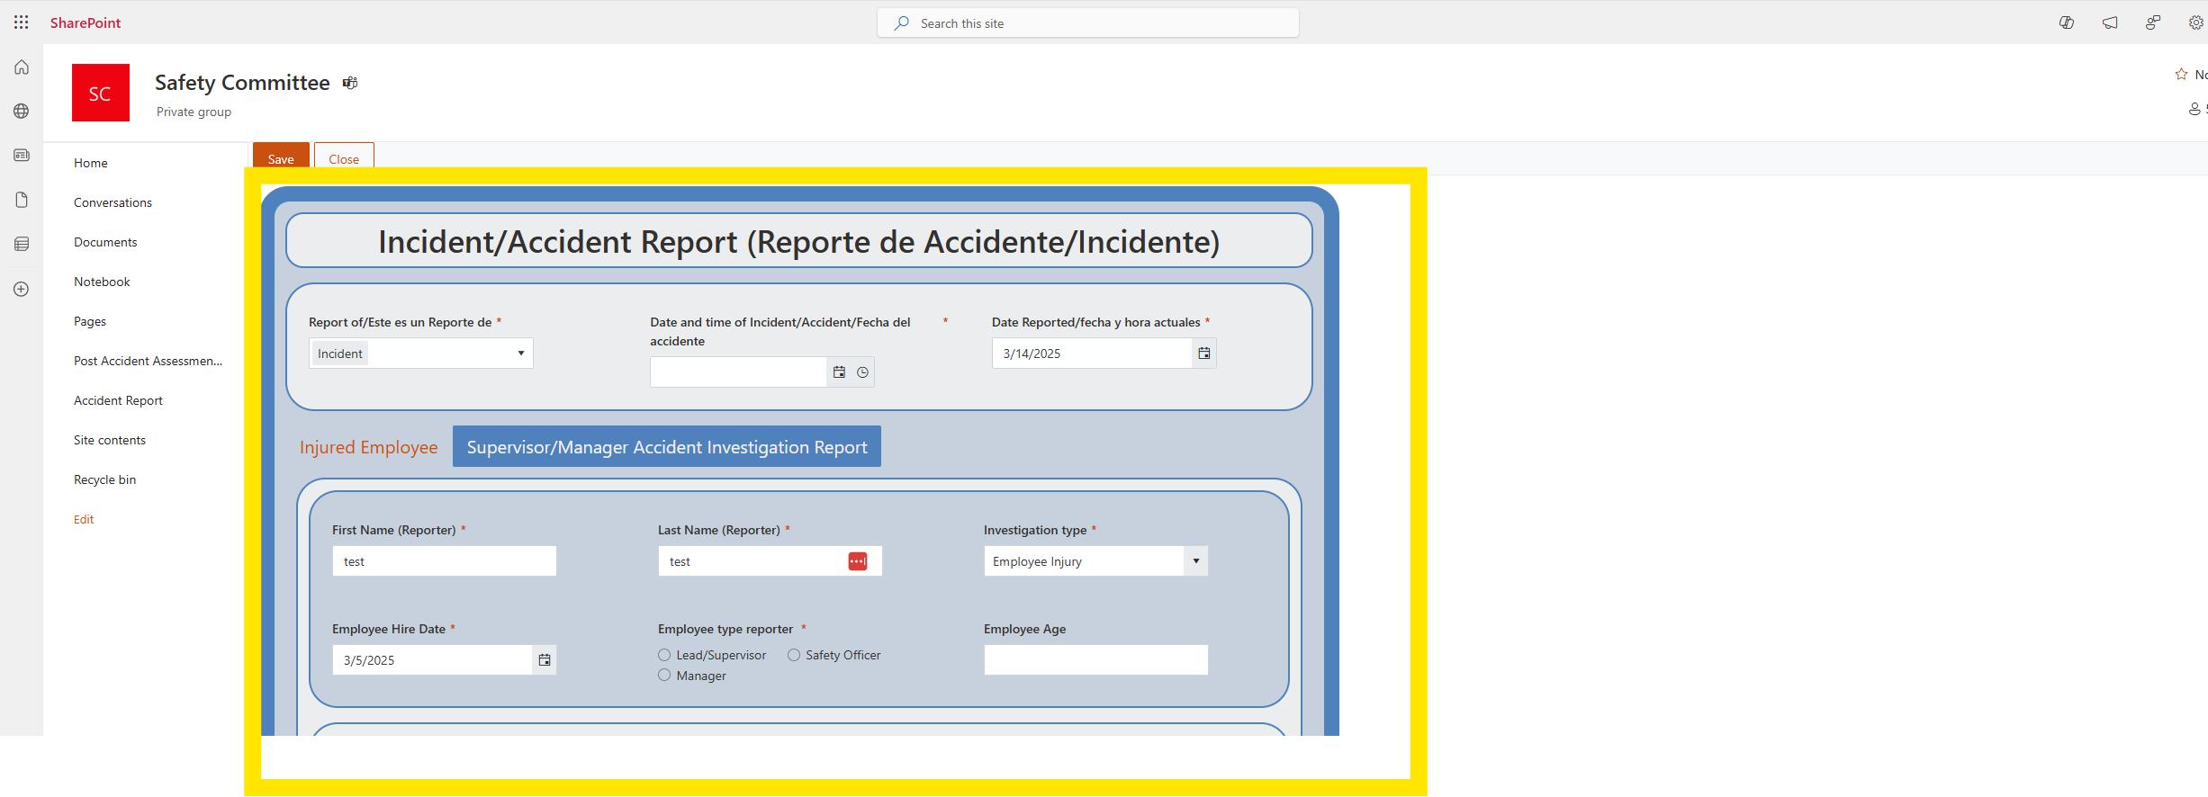Screen dimensions: 2208x797
Task: Click the red icon in Last Name field
Action: [x=857, y=561]
